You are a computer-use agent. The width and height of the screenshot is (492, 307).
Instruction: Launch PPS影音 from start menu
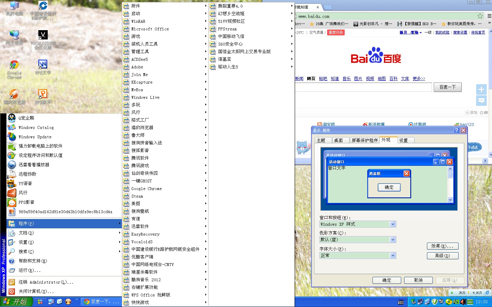click(x=64, y=202)
